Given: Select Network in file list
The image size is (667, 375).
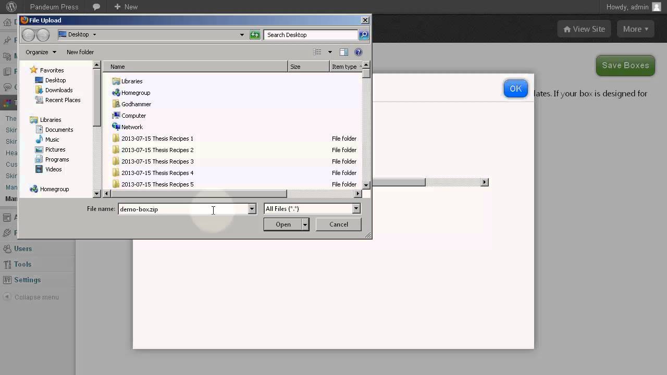Looking at the screenshot, I should click(x=132, y=127).
